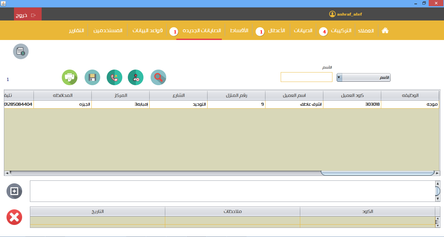Click the delete customer person icon
This screenshot has height=237, width=444.
tap(136, 77)
